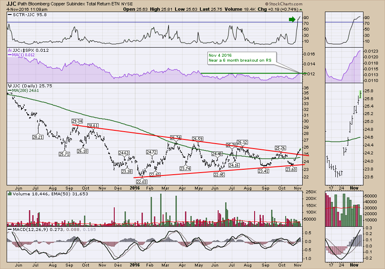Click the 50000 volume label in zoom panel

click(x=370, y=196)
